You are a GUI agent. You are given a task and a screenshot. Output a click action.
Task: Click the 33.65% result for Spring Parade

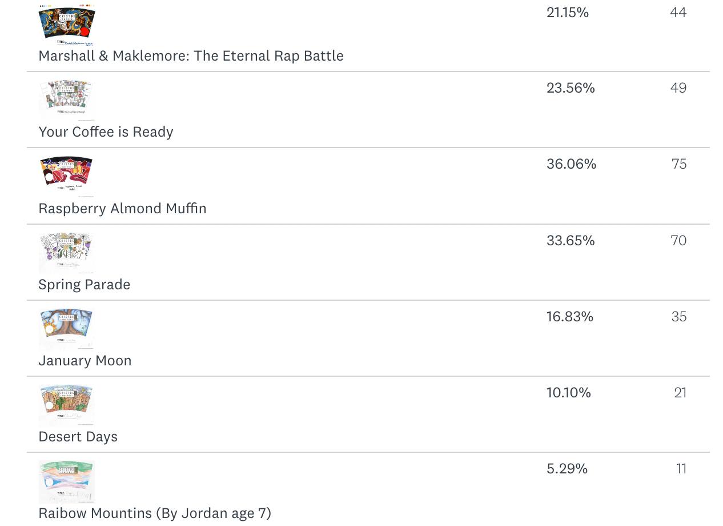[571, 241]
